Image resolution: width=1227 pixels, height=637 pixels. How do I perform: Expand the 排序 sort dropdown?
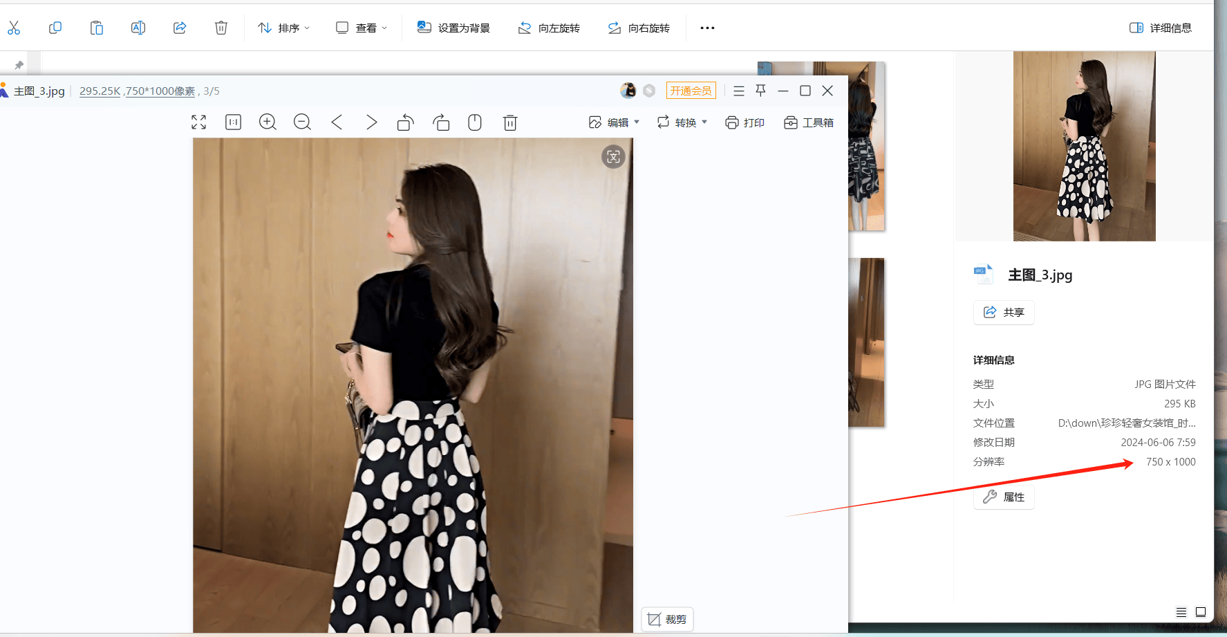pyautogui.click(x=284, y=28)
